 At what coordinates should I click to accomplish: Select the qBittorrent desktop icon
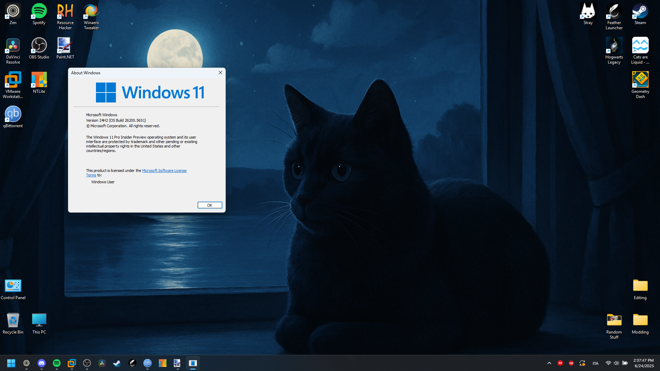pyautogui.click(x=13, y=117)
